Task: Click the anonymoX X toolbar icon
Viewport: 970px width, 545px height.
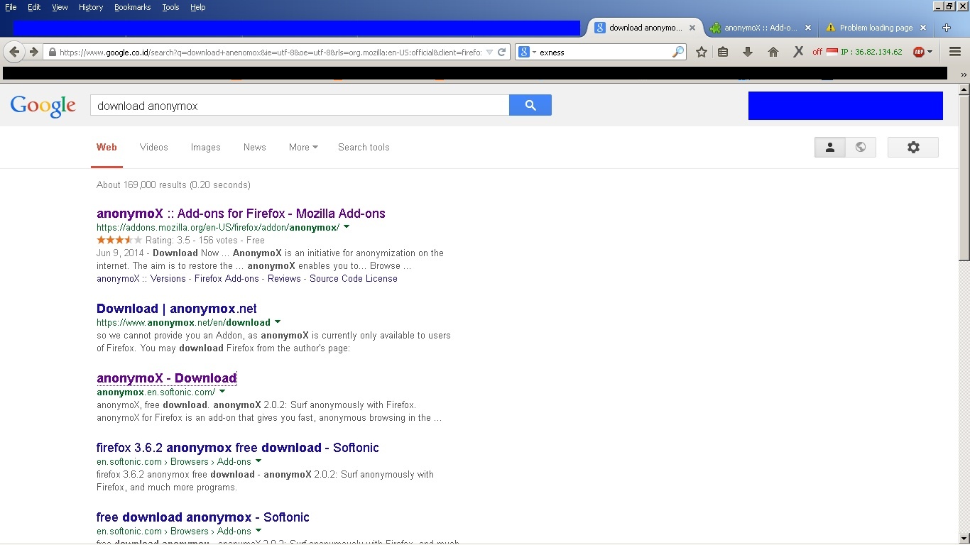Action: tap(798, 52)
